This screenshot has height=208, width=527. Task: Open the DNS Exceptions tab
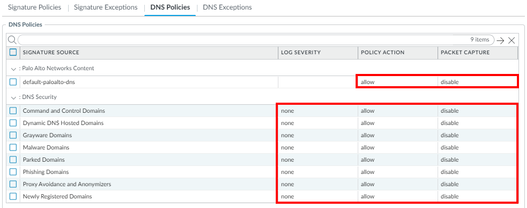coord(227,7)
